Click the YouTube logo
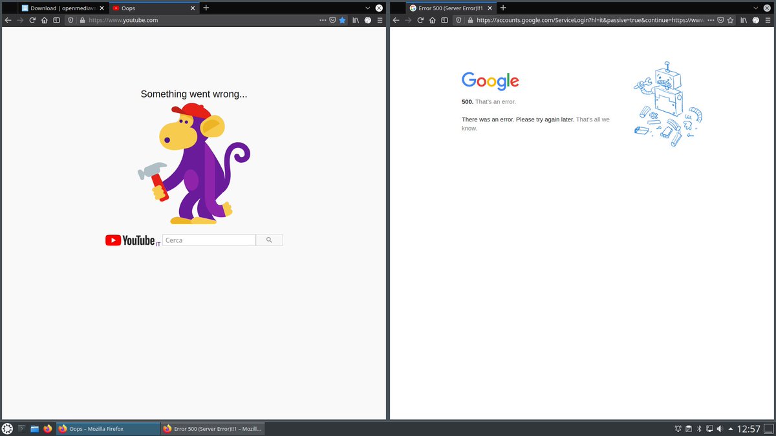Image resolution: width=776 pixels, height=436 pixels. tap(130, 240)
